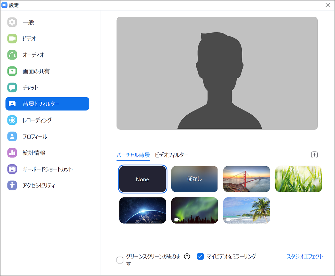This screenshot has height=276, width=335.
Task: Select the アクセシビリティ settings icon
Action: click(x=12, y=185)
